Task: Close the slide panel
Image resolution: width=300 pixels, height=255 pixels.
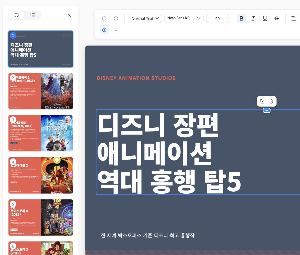Action: [69, 15]
